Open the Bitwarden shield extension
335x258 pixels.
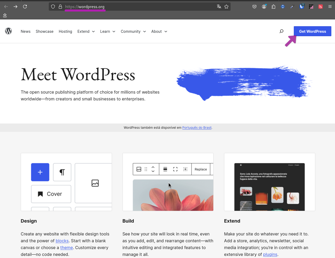pyautogui.click(x=302, y=6)
